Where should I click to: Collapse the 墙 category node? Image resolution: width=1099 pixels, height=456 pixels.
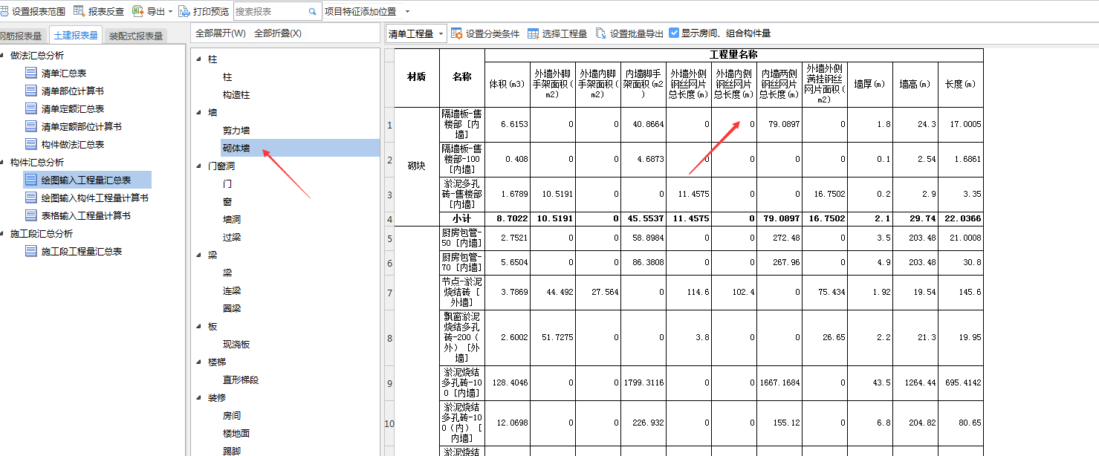(x=198, y=113)
